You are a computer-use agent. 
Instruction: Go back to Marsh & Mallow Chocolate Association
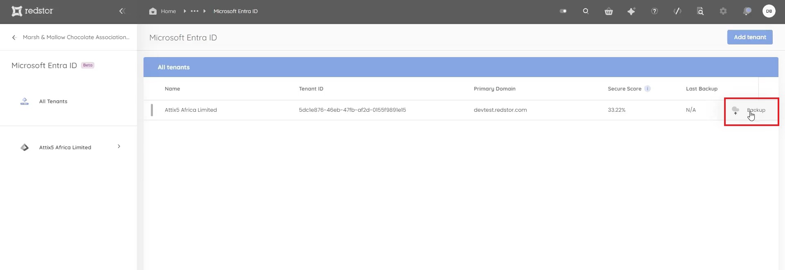coord(76,37)
